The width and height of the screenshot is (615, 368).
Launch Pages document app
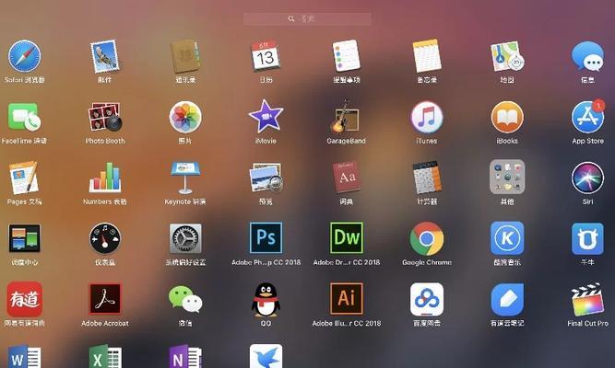tap(24, 178)
